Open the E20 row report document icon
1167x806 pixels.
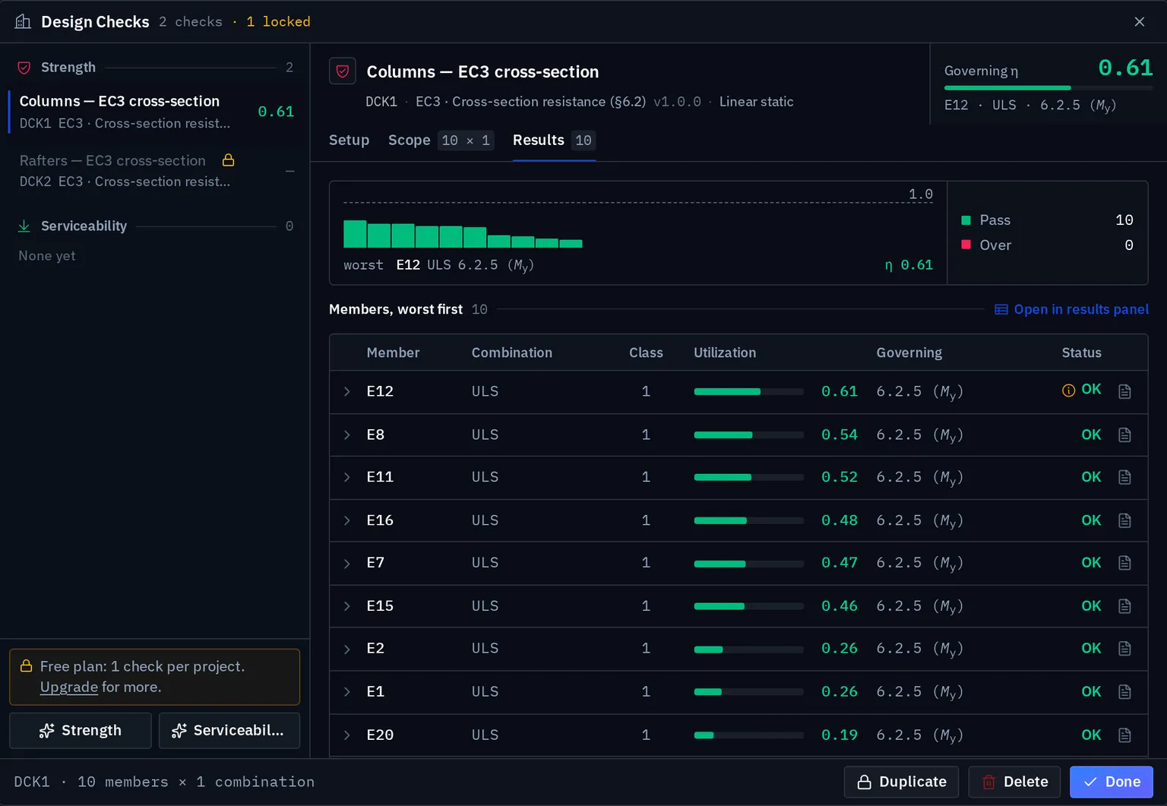pos(1124,735)
